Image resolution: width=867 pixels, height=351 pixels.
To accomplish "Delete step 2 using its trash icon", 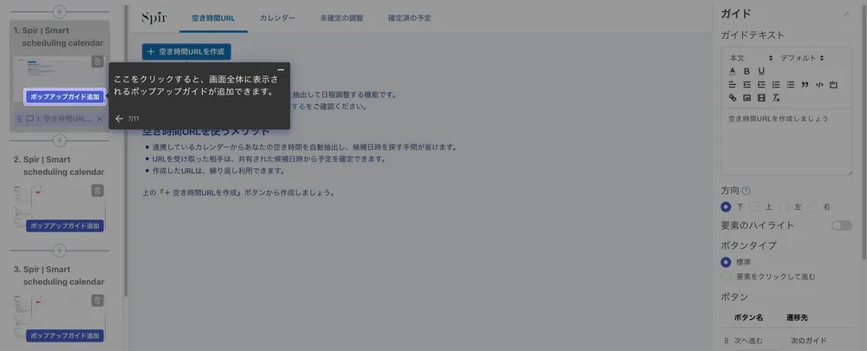I will (97, 191).
